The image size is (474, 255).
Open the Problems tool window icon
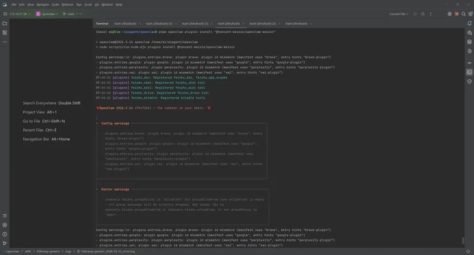pyautogui.click(x=4, y=234)
